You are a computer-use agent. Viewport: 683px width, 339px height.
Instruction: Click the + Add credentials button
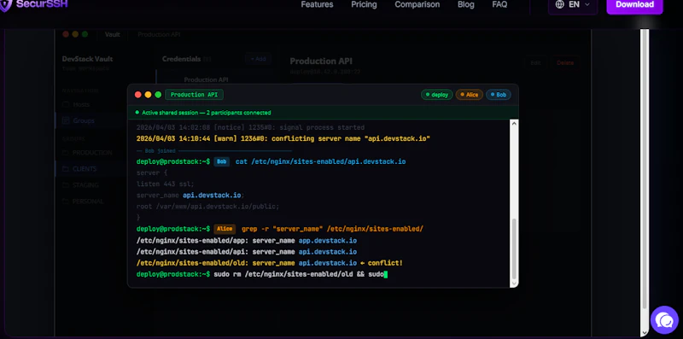point(258,59)
